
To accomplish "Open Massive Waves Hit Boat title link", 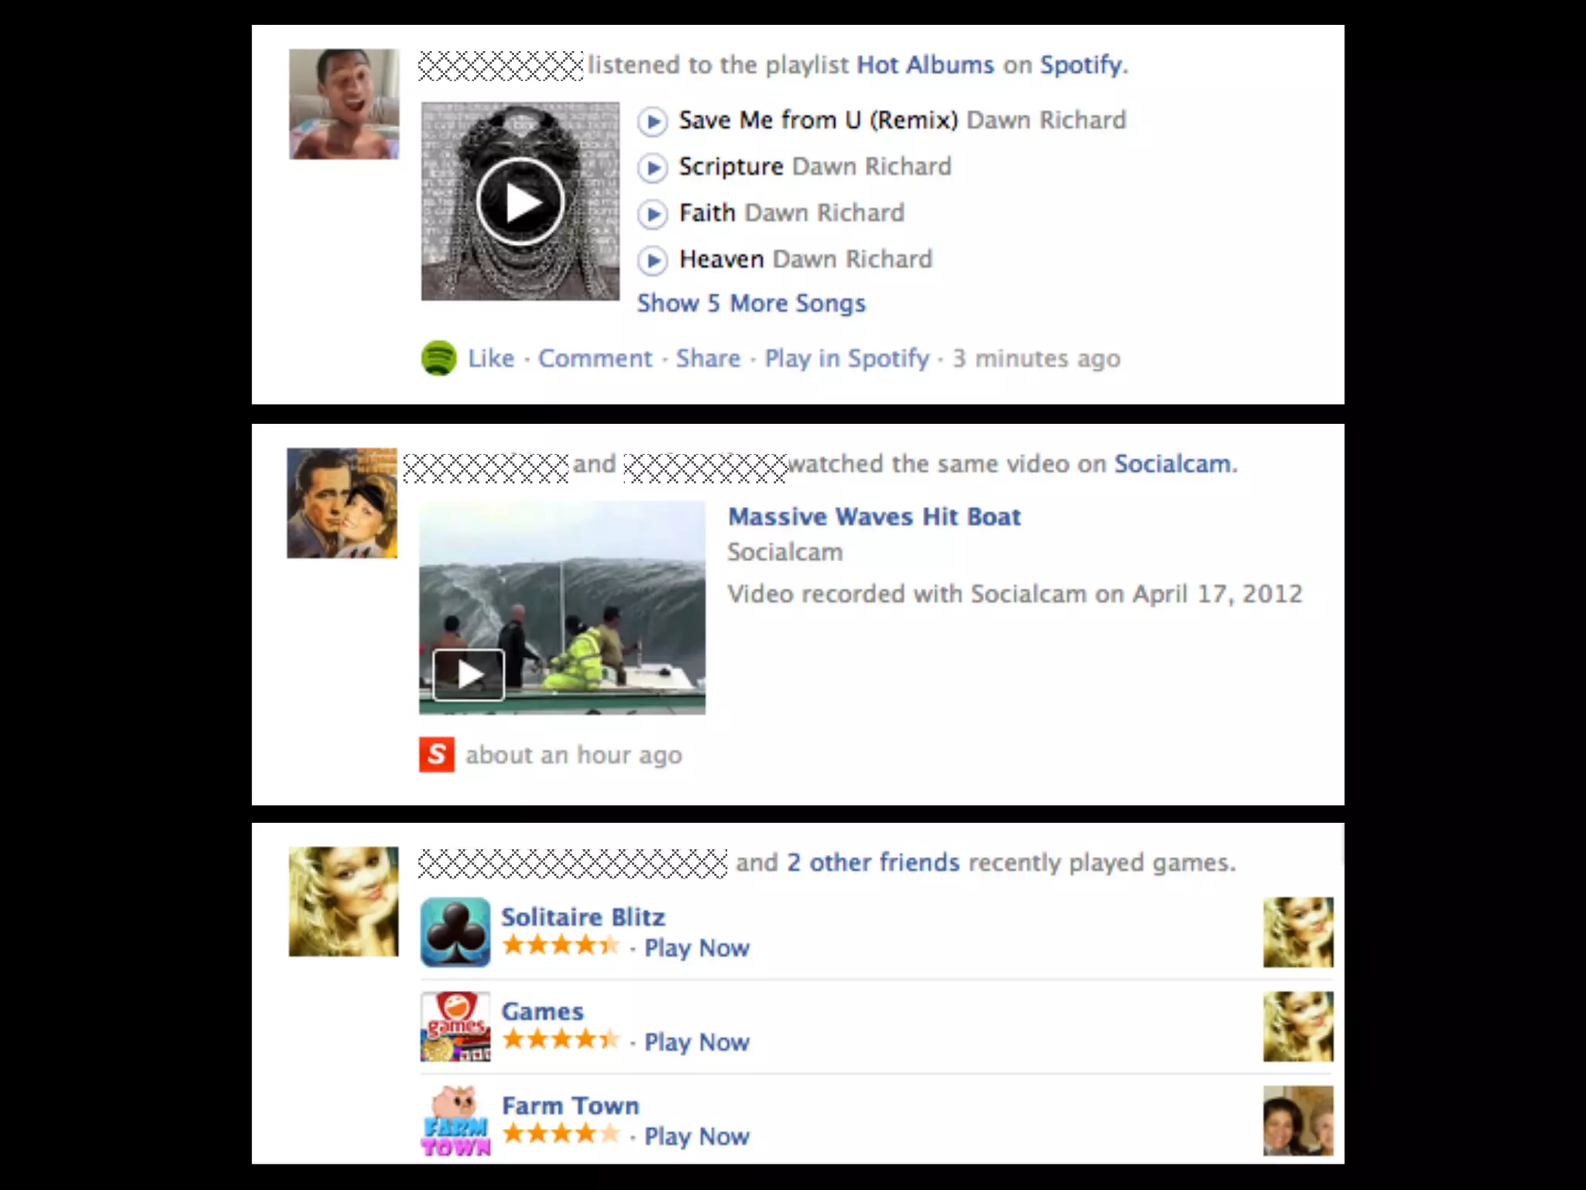I will click(874, 517).
